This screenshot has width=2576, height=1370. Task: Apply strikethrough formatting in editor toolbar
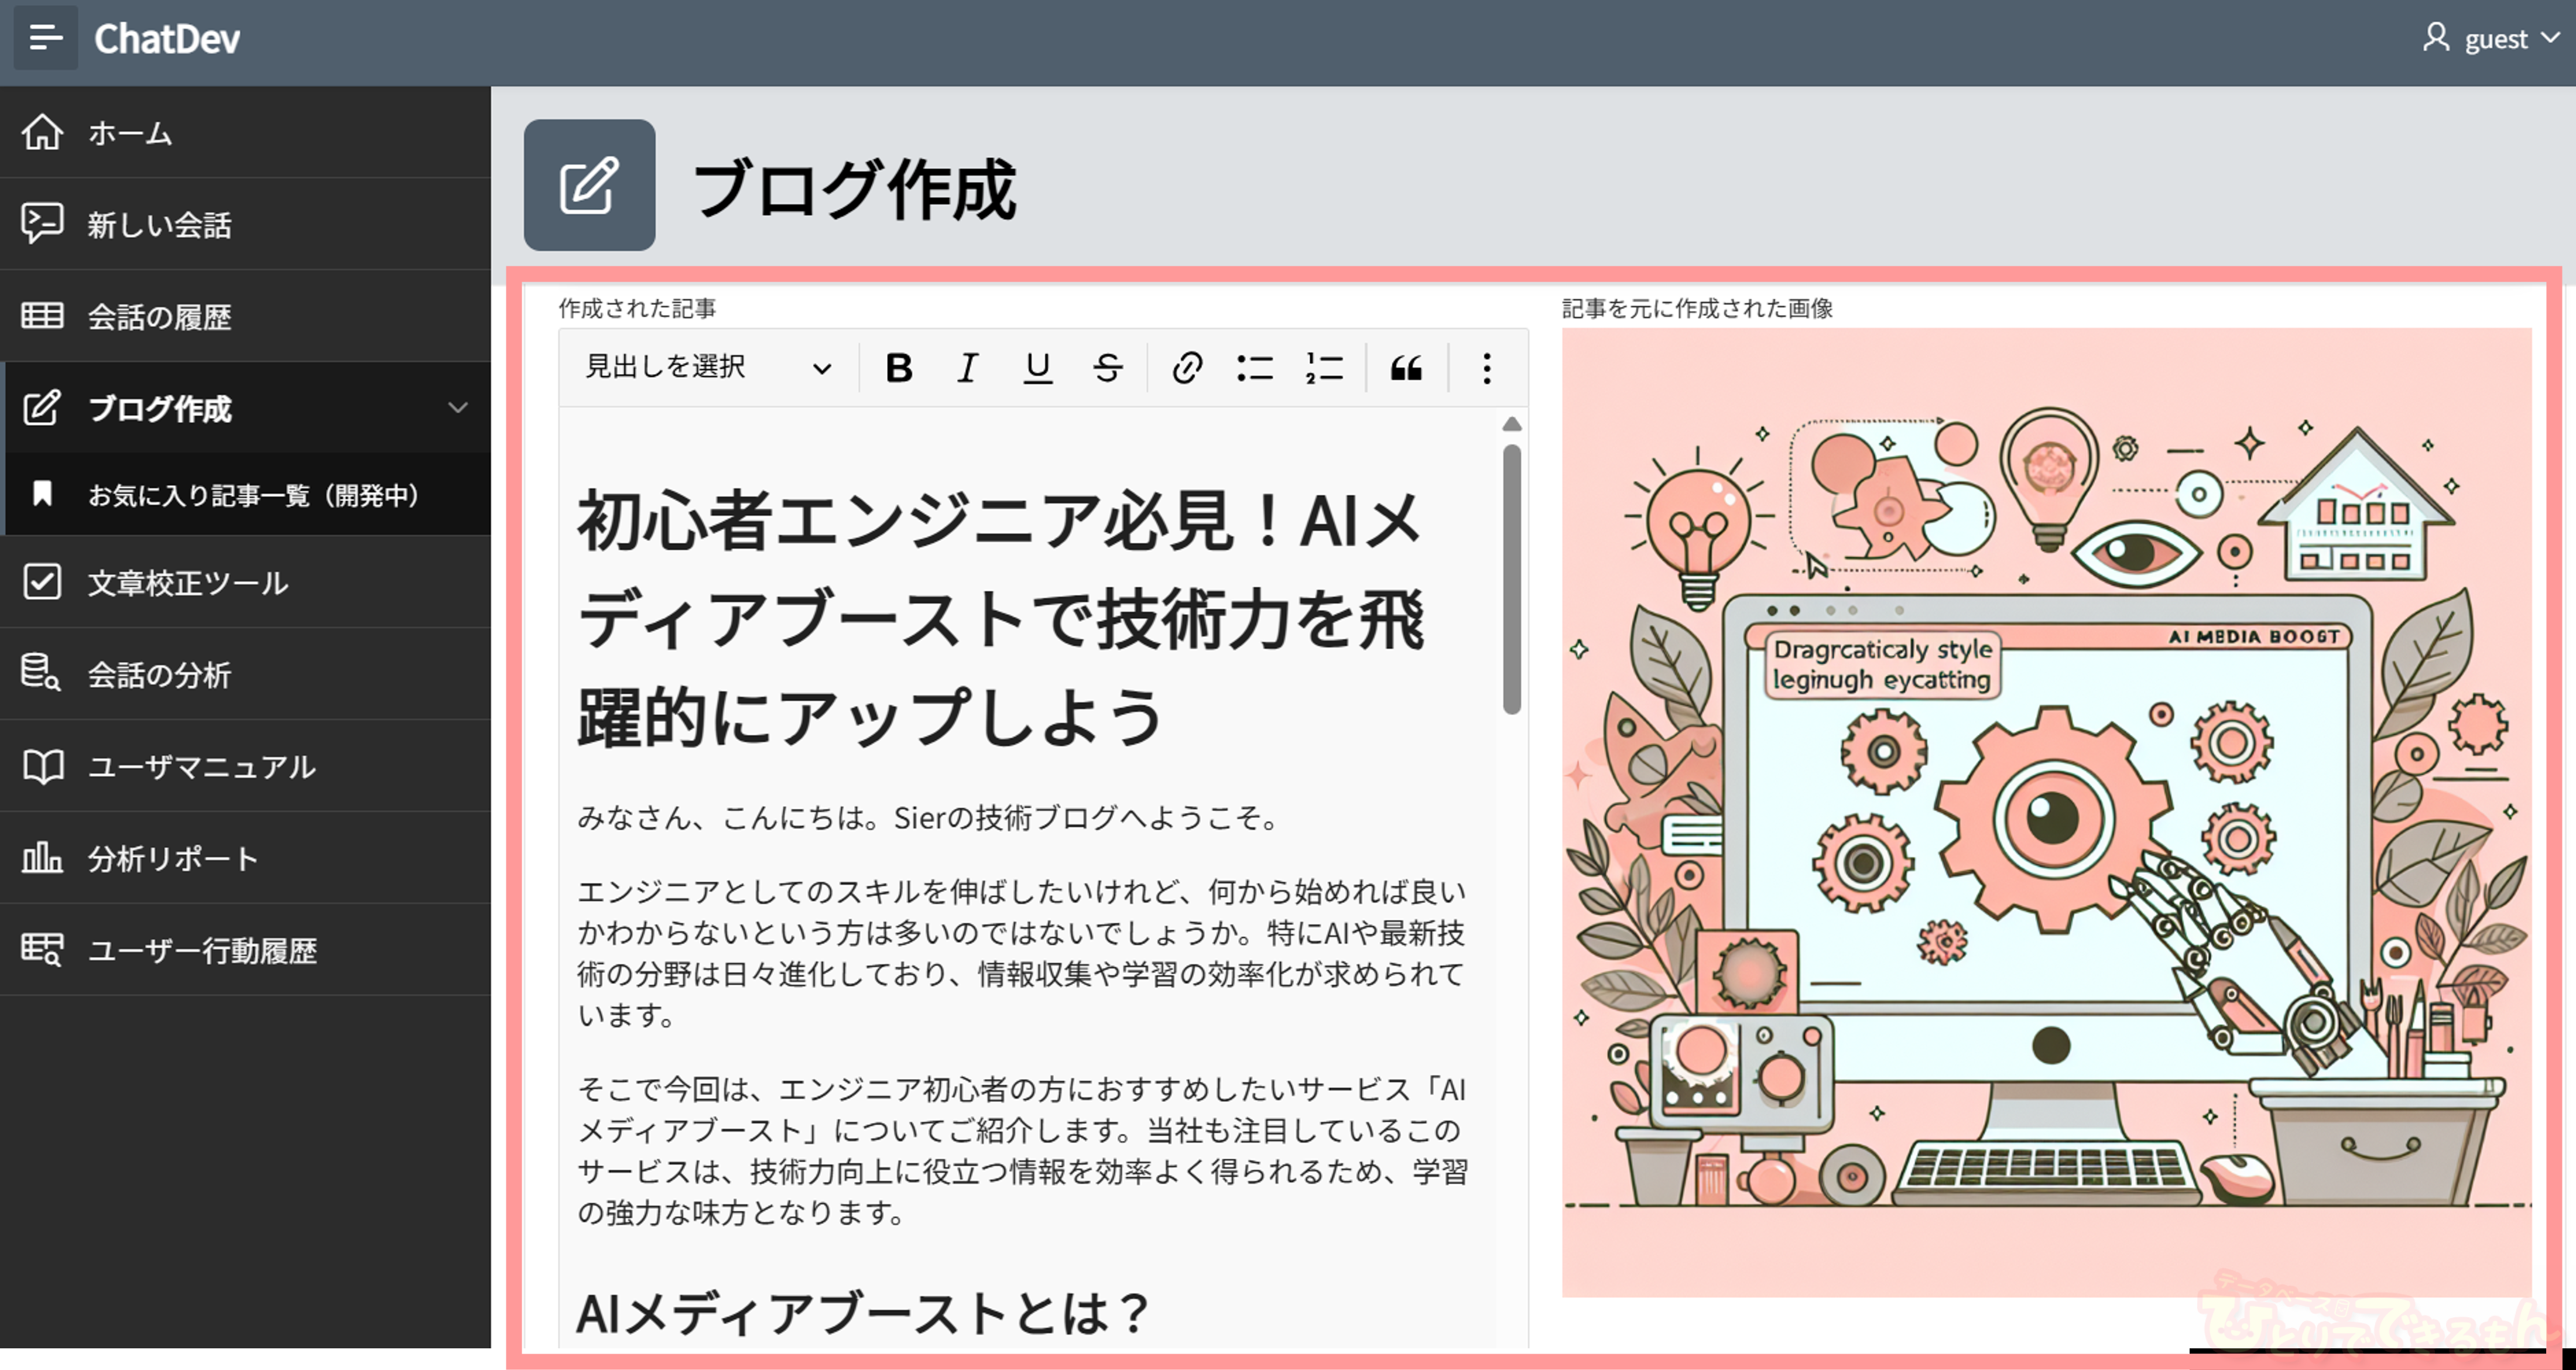[1107, 368]
